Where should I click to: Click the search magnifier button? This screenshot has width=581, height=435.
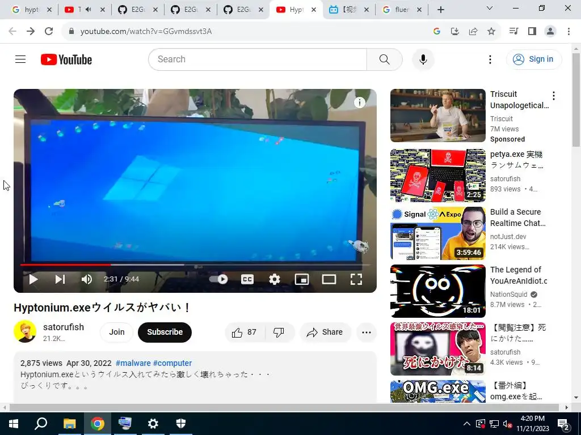coord(384,59)
